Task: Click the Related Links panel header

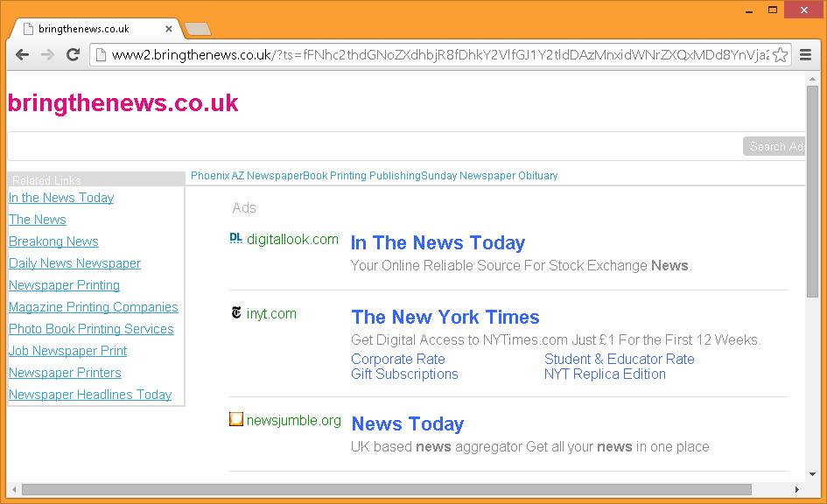Action: pyautogui.click(x=96, y=179)
